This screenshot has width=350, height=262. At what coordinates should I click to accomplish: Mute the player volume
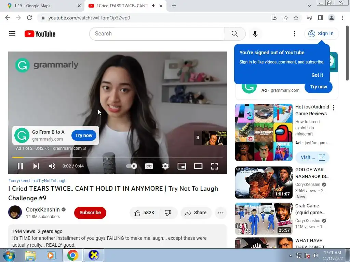click(52, 166)
